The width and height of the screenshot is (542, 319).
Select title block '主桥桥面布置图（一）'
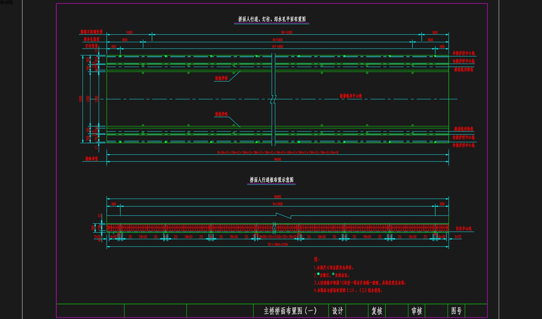click(x=290, y=311)
